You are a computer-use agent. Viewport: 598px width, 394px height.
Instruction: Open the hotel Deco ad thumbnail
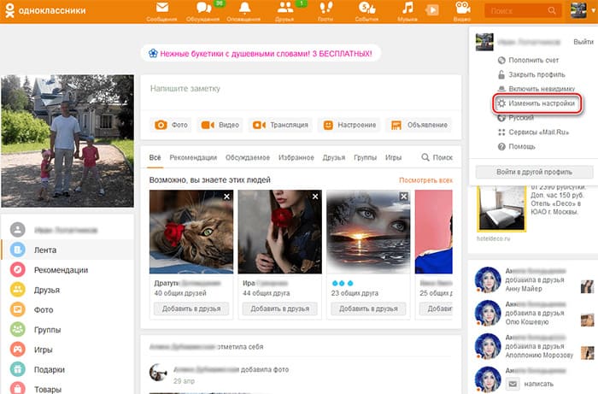501,209
